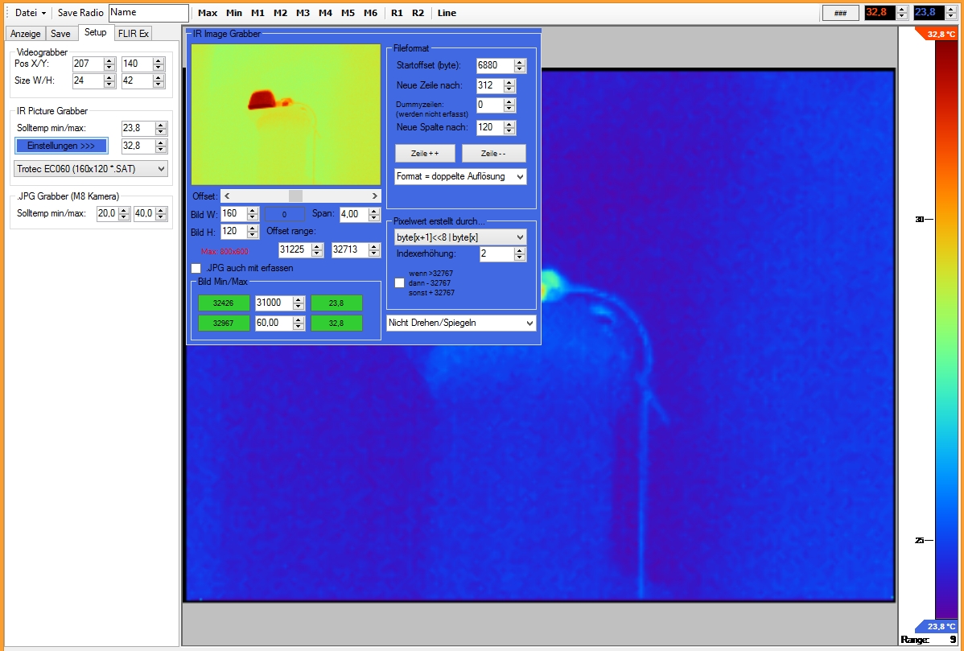Screen dimensions: 964x651
Task: Click the green 32426 min value button
Action: 223,303
